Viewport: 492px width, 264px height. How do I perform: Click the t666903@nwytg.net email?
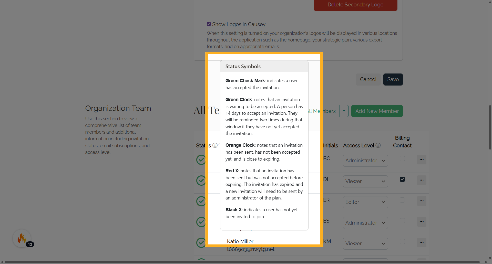pyautogui.click(x=251, y=249)
